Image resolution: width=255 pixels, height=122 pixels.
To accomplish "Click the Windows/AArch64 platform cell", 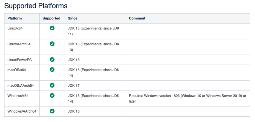I will pyautogui.click(x=22, y=111).
